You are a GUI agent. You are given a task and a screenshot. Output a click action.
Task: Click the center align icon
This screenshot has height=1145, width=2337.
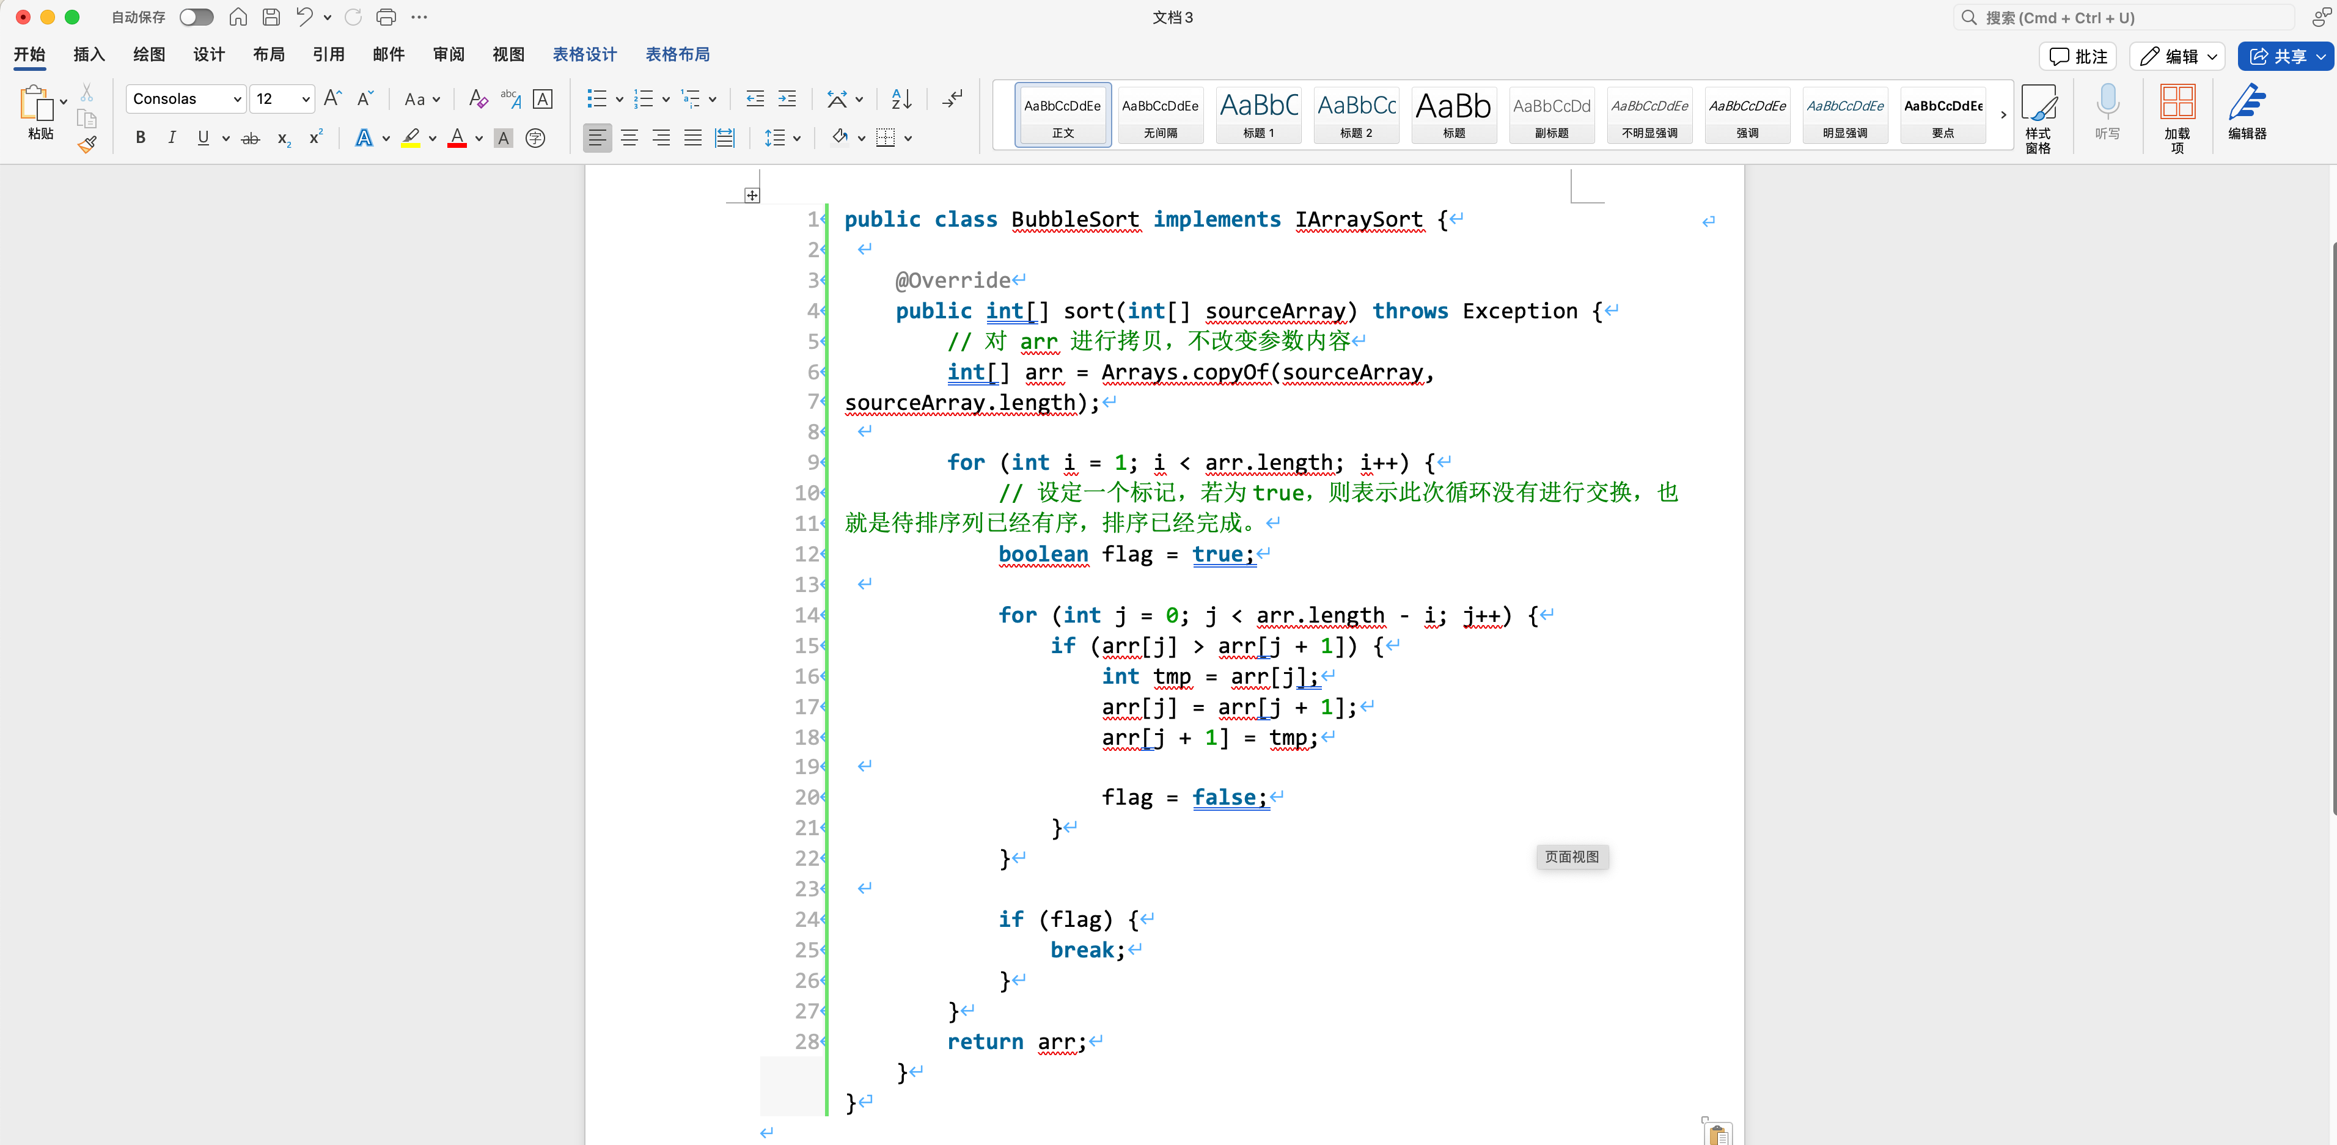click(629, 138)
